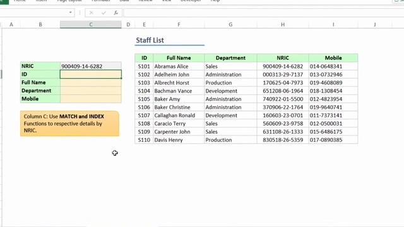Screen dimensions: 404x227
Task: Select column D header
Action: tap(128, 25)
